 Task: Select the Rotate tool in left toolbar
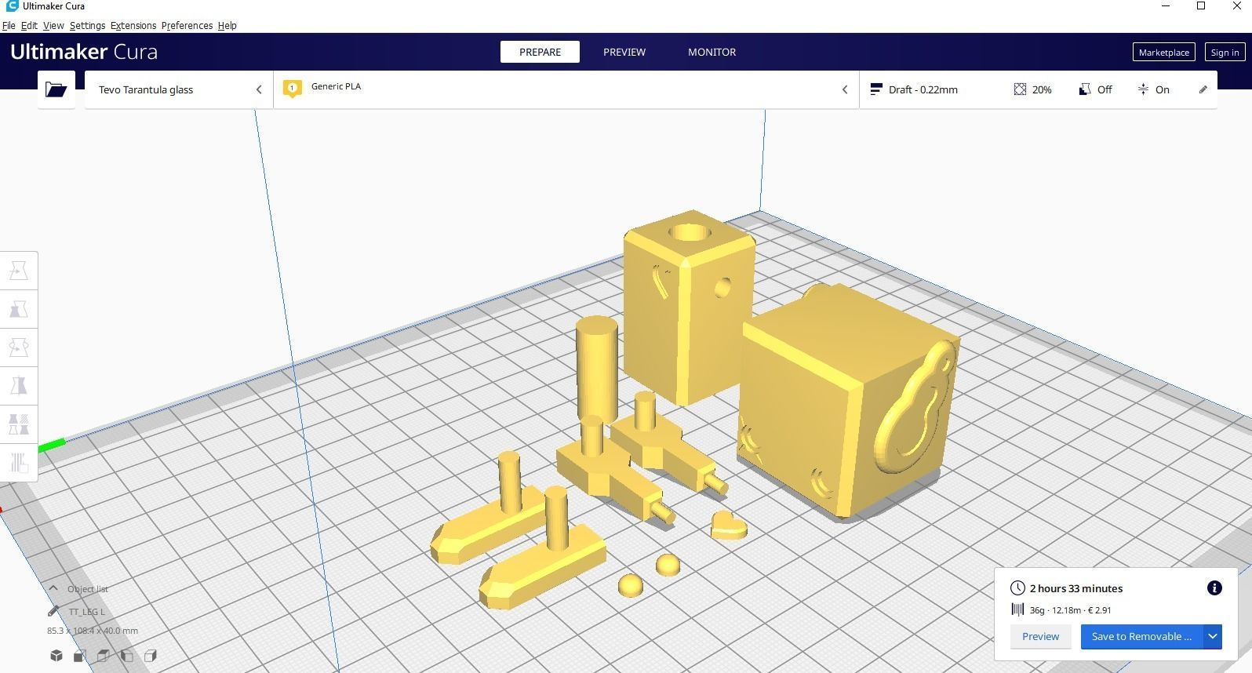(19, 347)
